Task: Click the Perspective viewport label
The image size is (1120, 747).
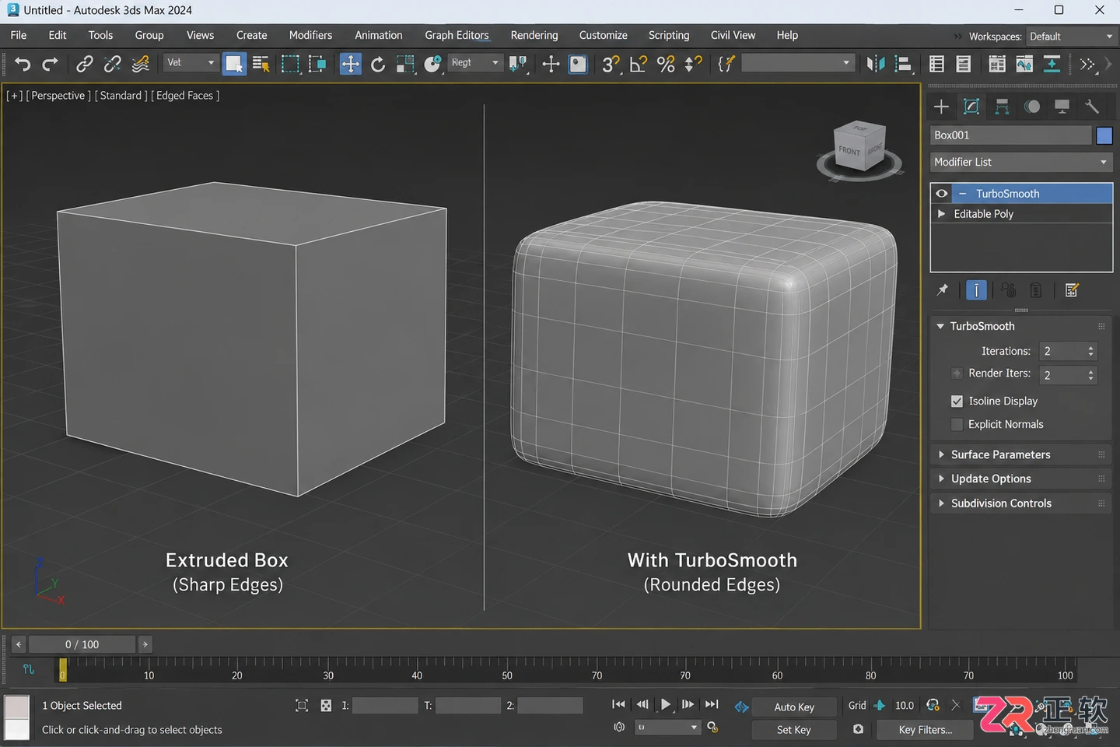Action: pyautogui.click(x=58, y=96)
